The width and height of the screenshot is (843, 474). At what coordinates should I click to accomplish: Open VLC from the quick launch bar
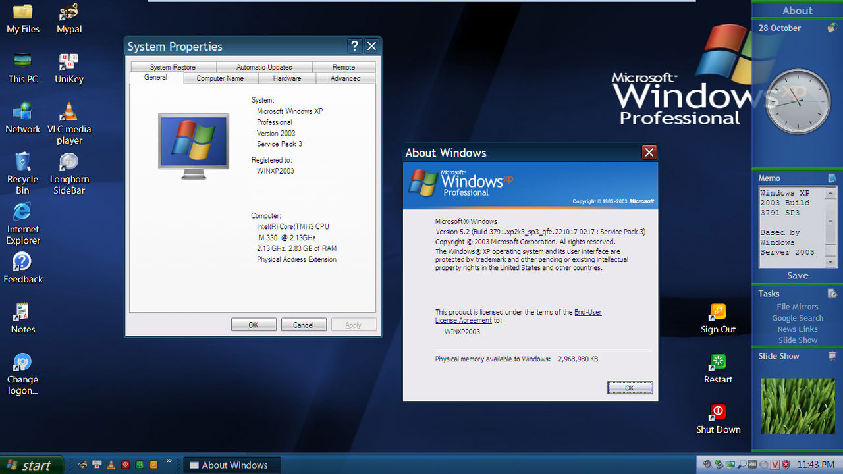(x=111, y=465)
